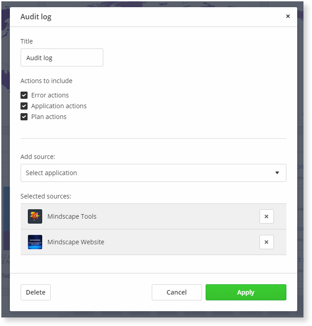Click the Mindscape Website thumbnail icon

[x=35, y=242]
